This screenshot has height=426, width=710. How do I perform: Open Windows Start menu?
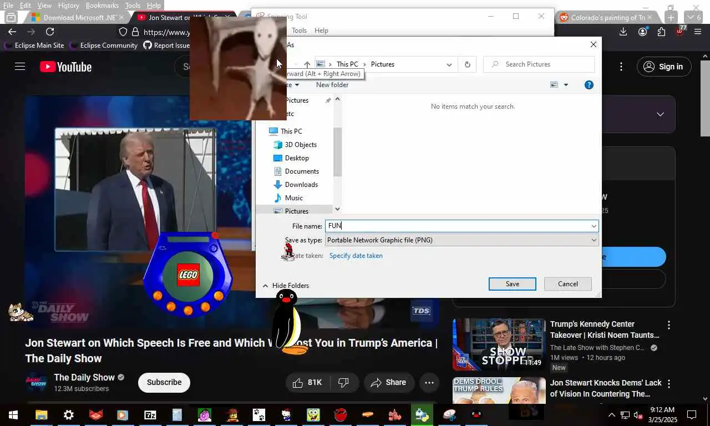click(13, 415)
